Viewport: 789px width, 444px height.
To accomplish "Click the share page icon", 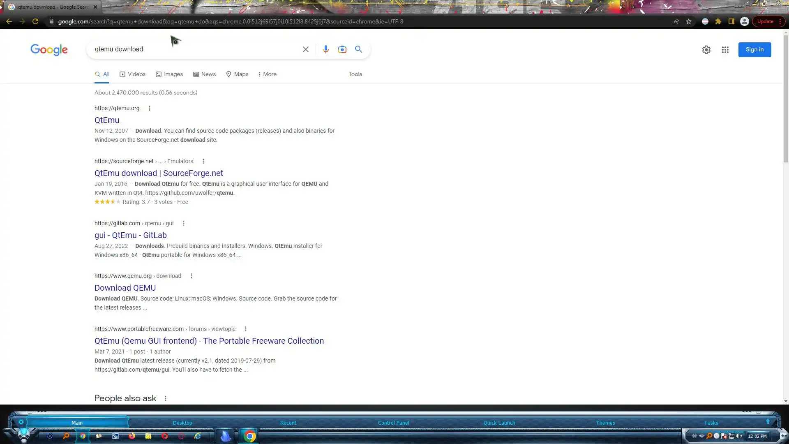I will 675,21.
